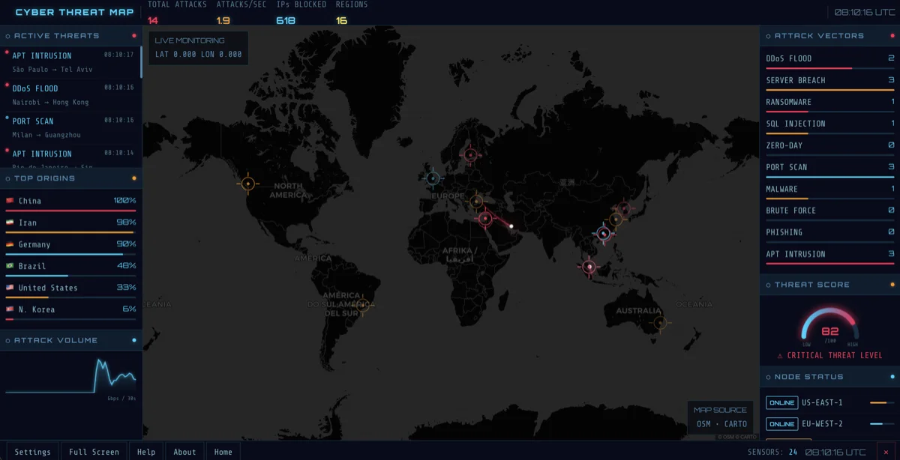This screenshot has width=900, height=460.
Task: Click the Regions value 16
Action: [x=341, y=20]
